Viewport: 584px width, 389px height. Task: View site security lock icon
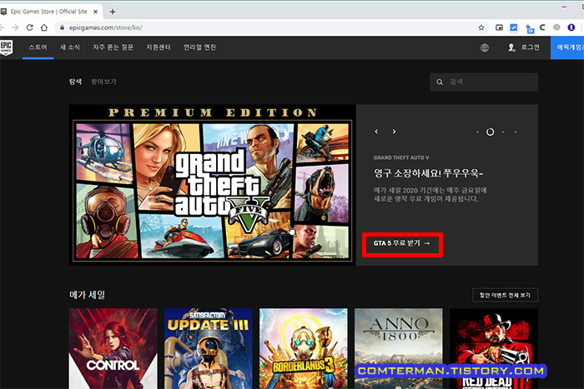point(63,27)
